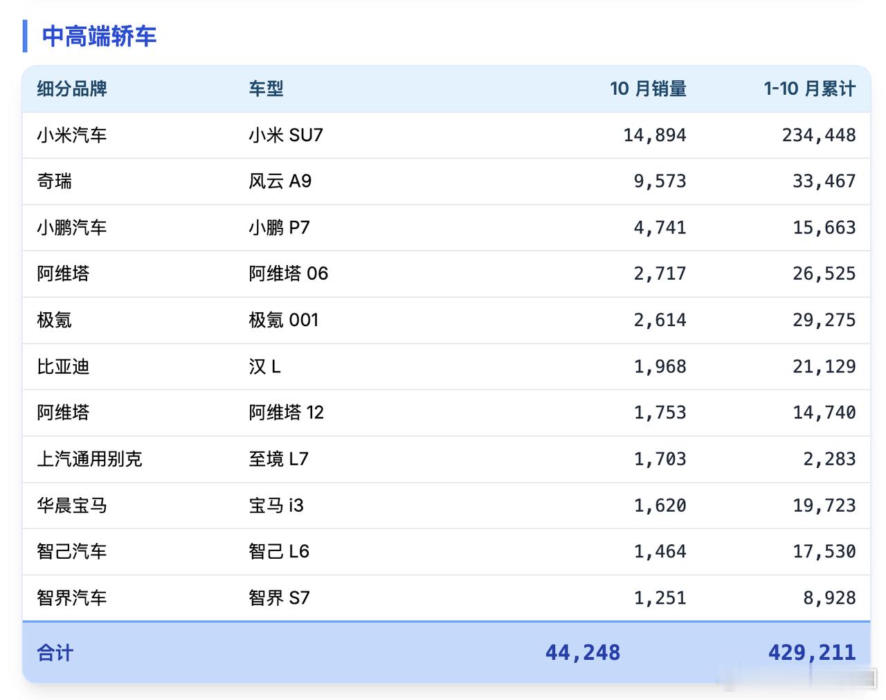Image resolution: width=886 pixels, height=700 pixels.
Task: Select the 1,251 sales value
Action: click(x=660, y=598)
